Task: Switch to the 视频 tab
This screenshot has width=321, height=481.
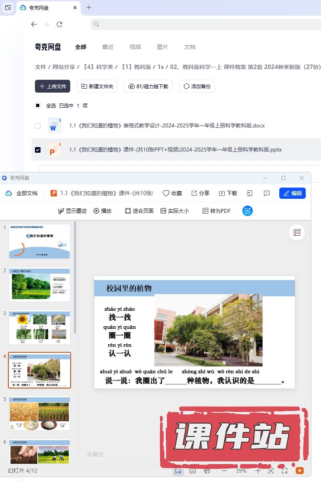Action: pyautogui.click(x=135, y=47)
